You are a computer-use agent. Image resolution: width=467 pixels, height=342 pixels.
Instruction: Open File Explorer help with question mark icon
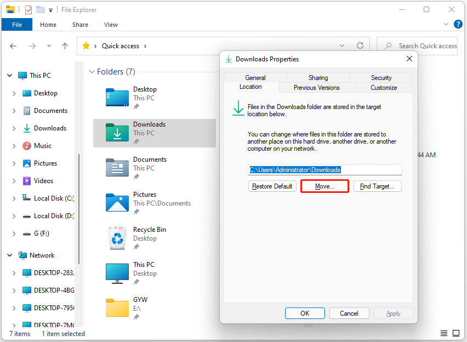pos(458,24)
